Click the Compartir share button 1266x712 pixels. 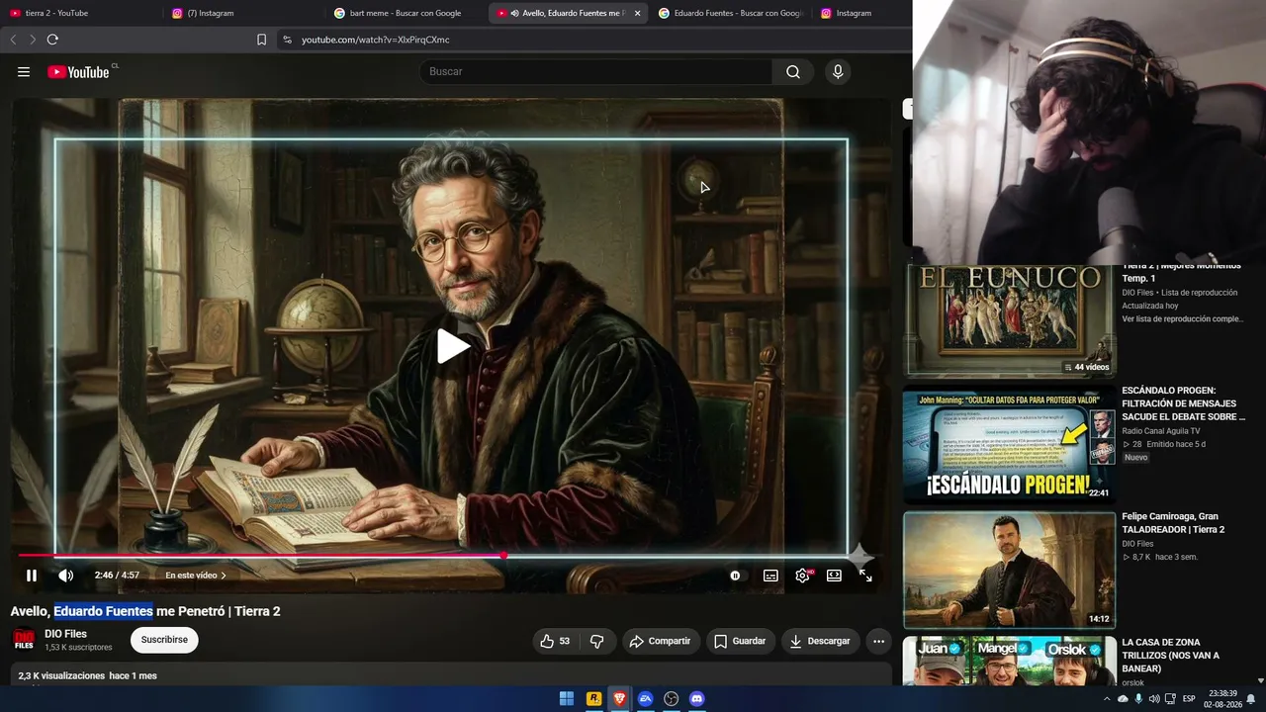(660, 641)
